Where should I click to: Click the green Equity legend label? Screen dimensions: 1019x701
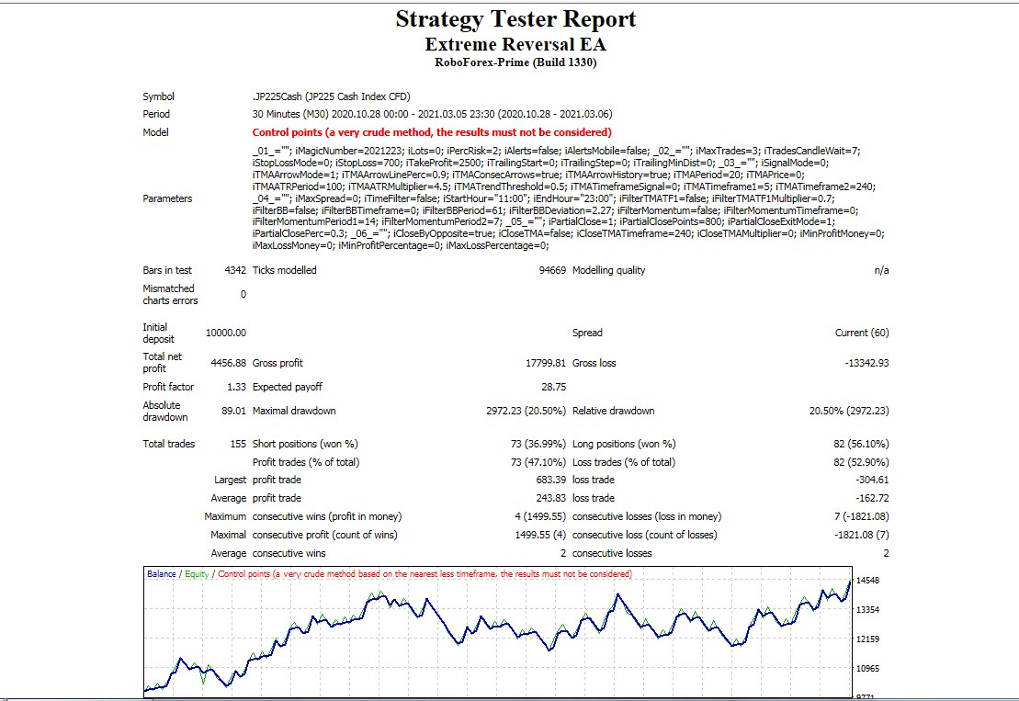pos(197,574)
